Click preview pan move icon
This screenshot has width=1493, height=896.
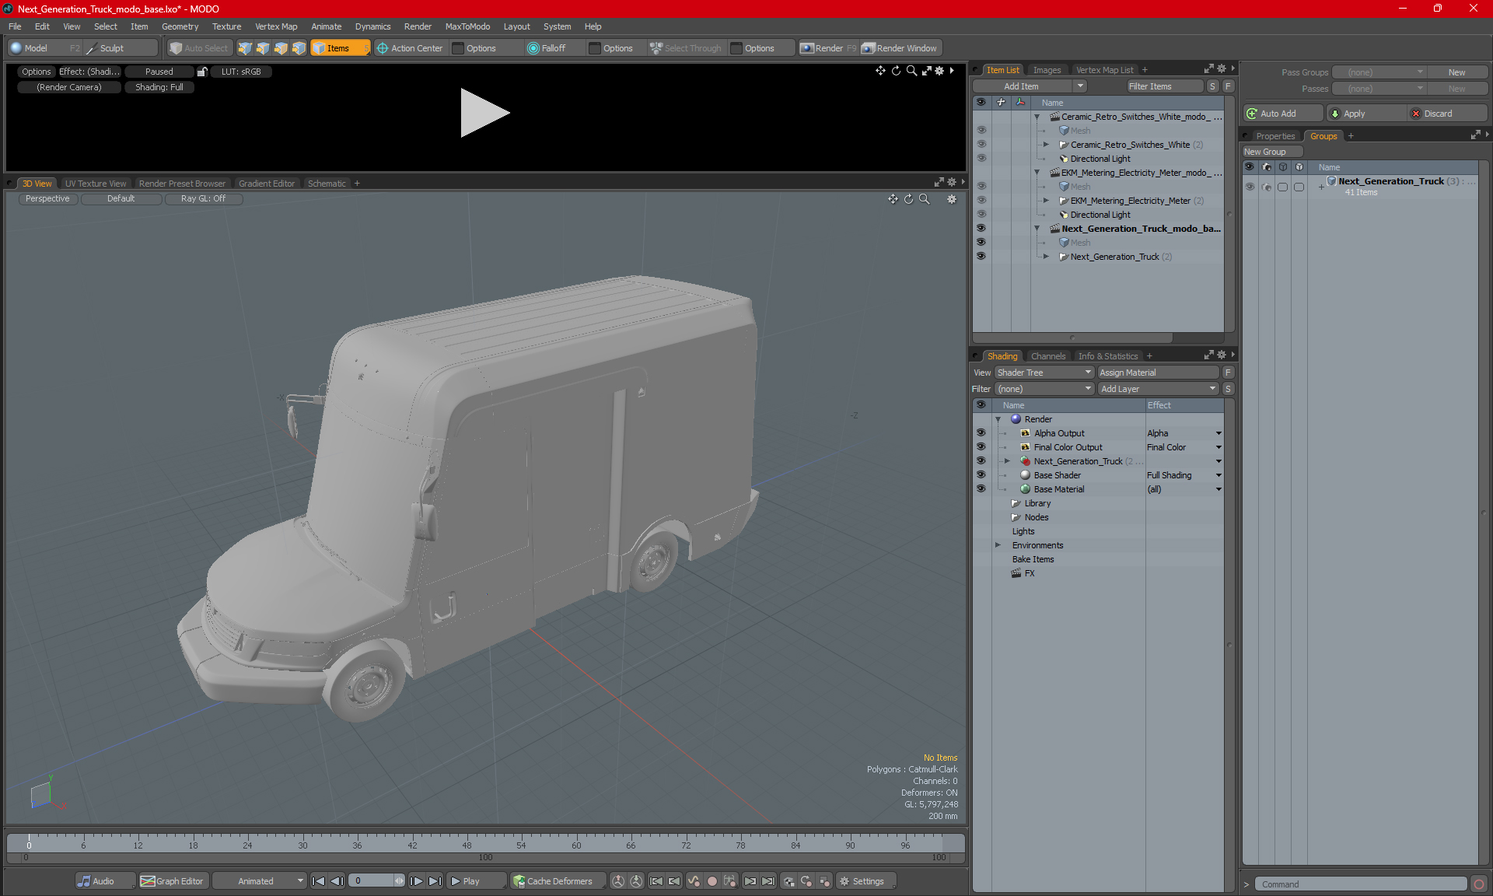point(880,71)
